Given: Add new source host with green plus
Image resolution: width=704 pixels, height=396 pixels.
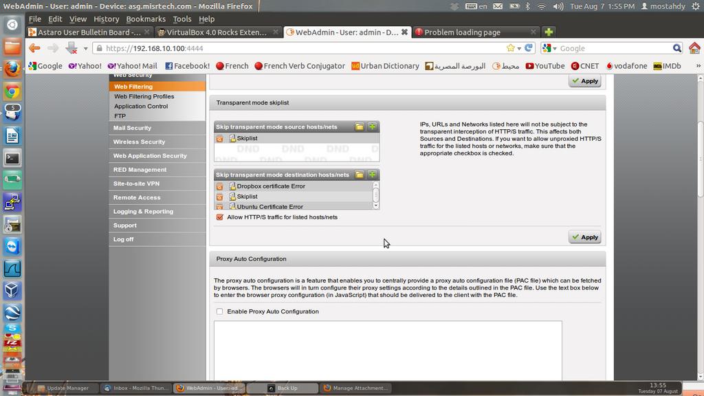Looking at the screenshot, I should 372,126.
